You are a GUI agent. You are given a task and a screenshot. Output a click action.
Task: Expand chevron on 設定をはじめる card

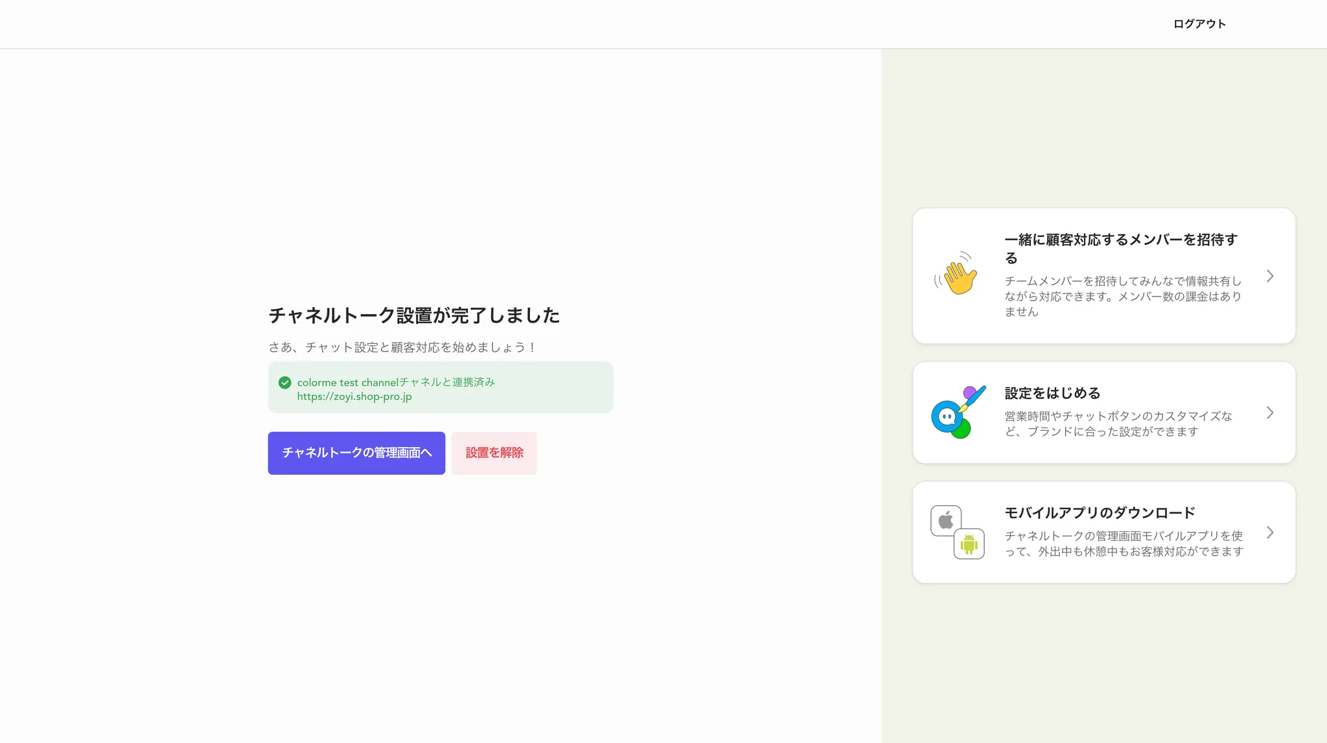point(1269,413)
